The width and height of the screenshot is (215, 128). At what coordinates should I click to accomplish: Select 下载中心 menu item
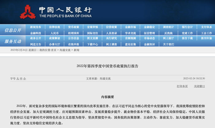tap(92, 44)
